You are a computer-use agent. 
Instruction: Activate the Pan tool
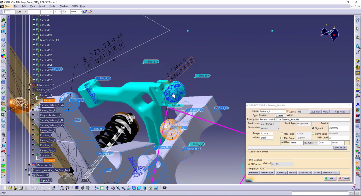[107, 188]
